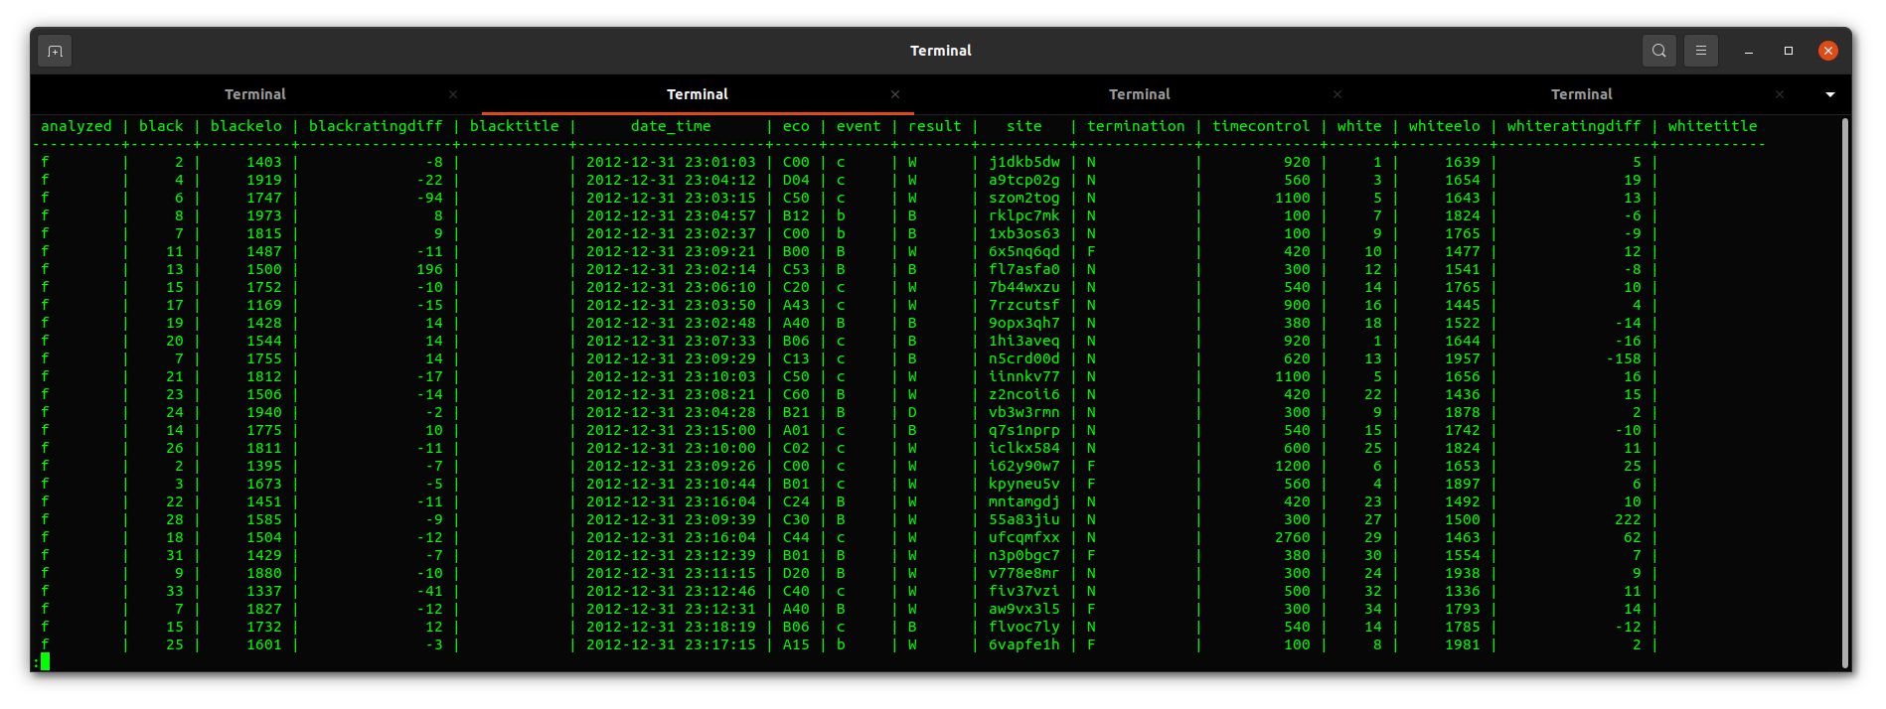Click the vertical scrollbar of the terminal

(1845, 392)
